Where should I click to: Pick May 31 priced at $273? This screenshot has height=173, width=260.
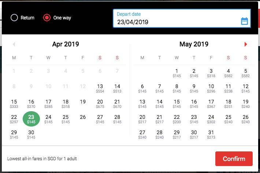pyautogui.click(x=211, y=135)
